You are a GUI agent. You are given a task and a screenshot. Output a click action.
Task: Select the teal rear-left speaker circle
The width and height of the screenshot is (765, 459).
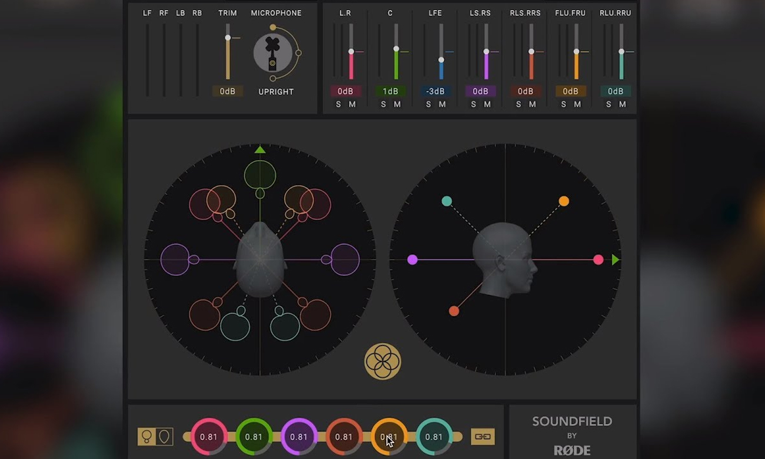[235, 327]
